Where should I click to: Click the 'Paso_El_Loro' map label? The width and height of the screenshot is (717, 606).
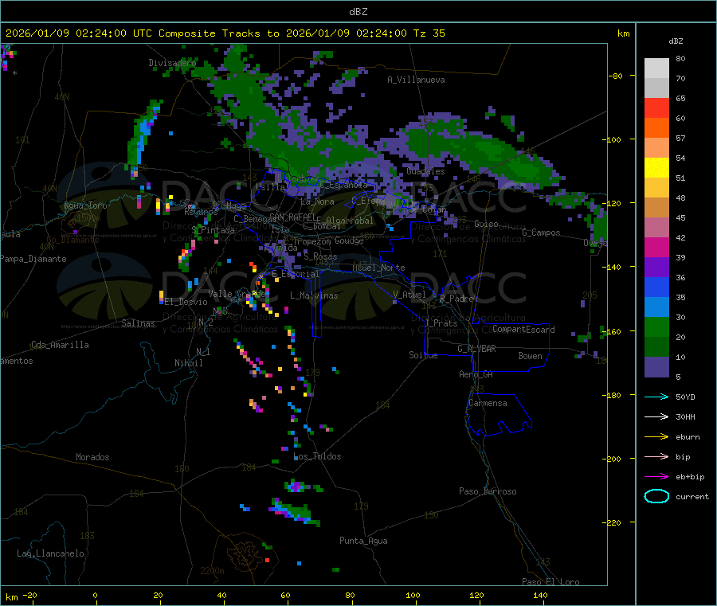click(x=550, y=582)
